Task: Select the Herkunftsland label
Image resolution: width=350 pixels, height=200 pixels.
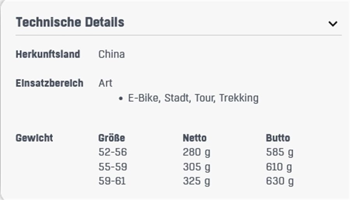Action: (48, 54)
